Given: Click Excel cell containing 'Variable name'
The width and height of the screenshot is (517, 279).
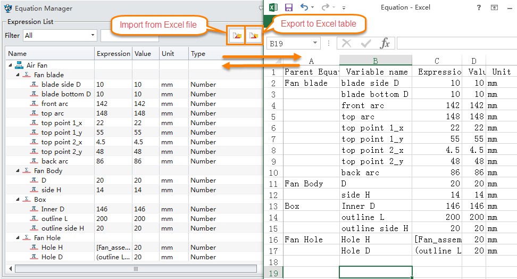Looking at the screenshot, I should [376, 72].
